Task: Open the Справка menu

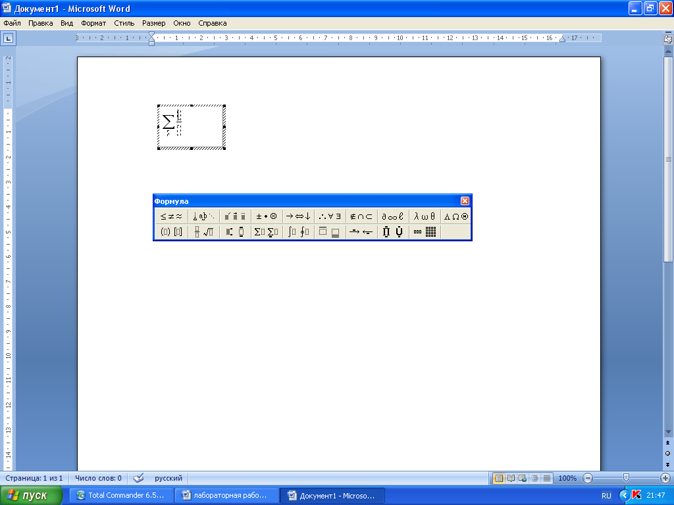Action: tap(213, 23)
